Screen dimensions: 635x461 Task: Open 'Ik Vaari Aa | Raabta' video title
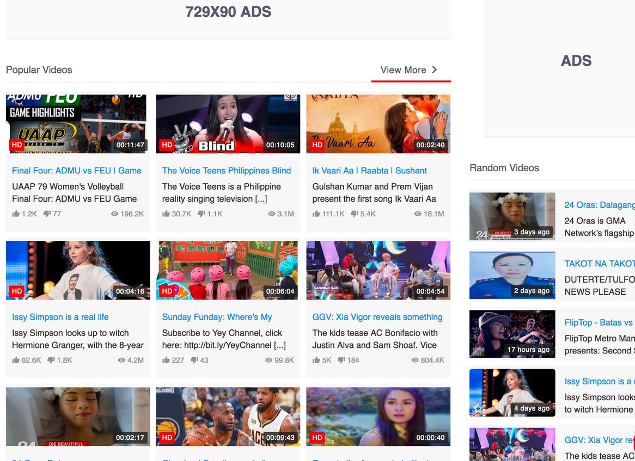pos(369,171)
